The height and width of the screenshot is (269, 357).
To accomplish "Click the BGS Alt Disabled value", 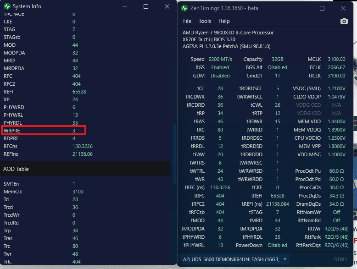I will pos(277,67).
